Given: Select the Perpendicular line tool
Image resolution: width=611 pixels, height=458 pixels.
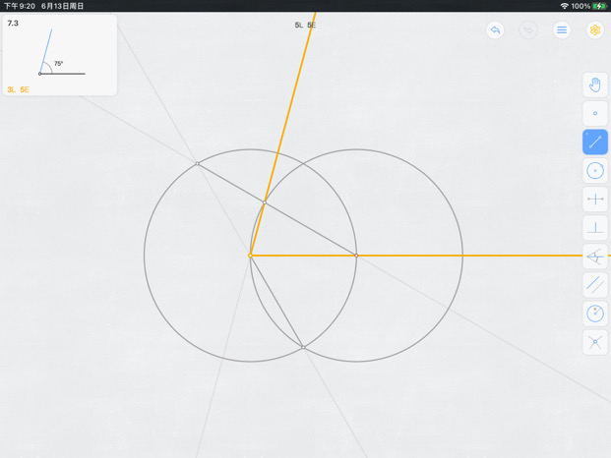Looking at the screenshot, I should (595, 228).
